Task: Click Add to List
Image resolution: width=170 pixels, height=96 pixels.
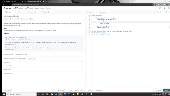Action: point(24,19)
